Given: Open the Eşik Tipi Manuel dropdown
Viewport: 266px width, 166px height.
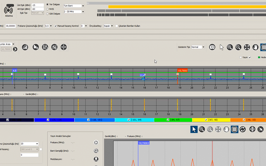Looking at the screenshot, I should point(38,13).
